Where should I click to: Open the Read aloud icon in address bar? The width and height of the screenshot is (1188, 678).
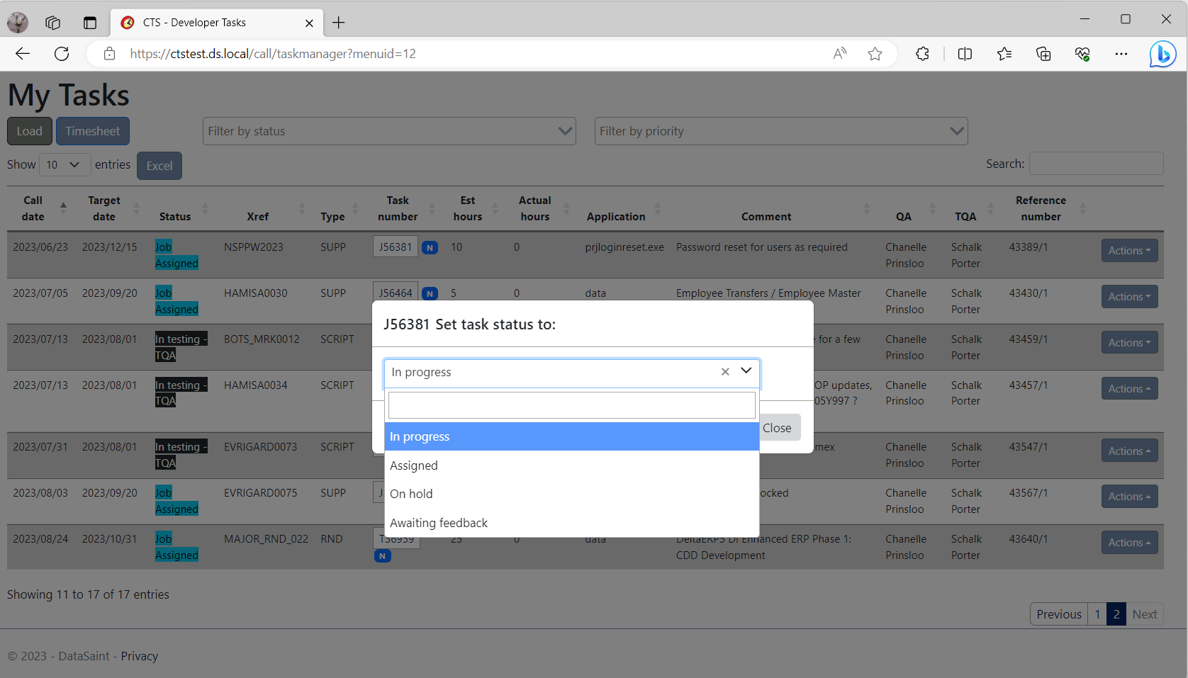[840, 54]
